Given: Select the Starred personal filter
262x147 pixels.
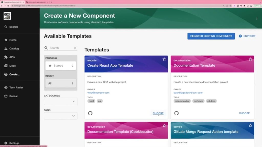Looking at the screenshot, I should click(x=61, y=66).
